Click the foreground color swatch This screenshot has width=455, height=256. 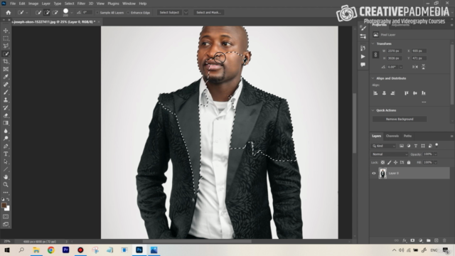[4, 206]
